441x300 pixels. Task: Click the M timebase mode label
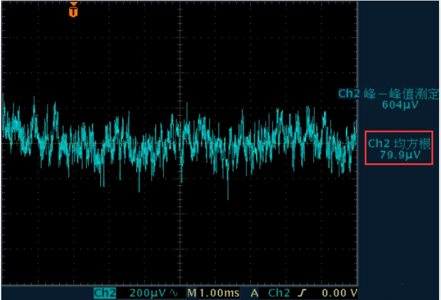click(x=192, y=294)
